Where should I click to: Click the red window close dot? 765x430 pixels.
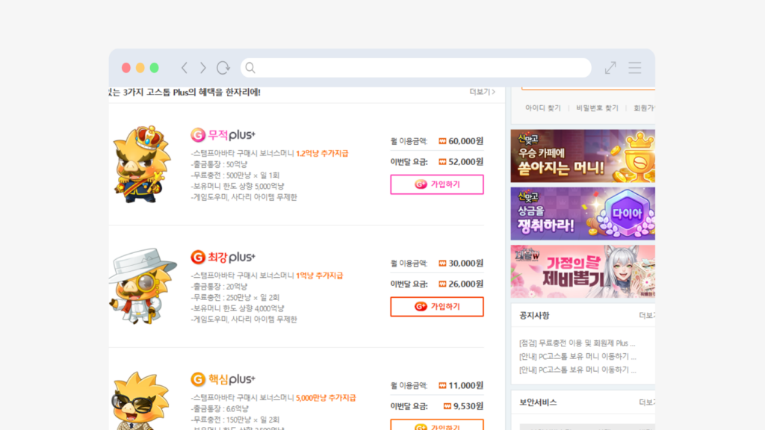[126, 68]
